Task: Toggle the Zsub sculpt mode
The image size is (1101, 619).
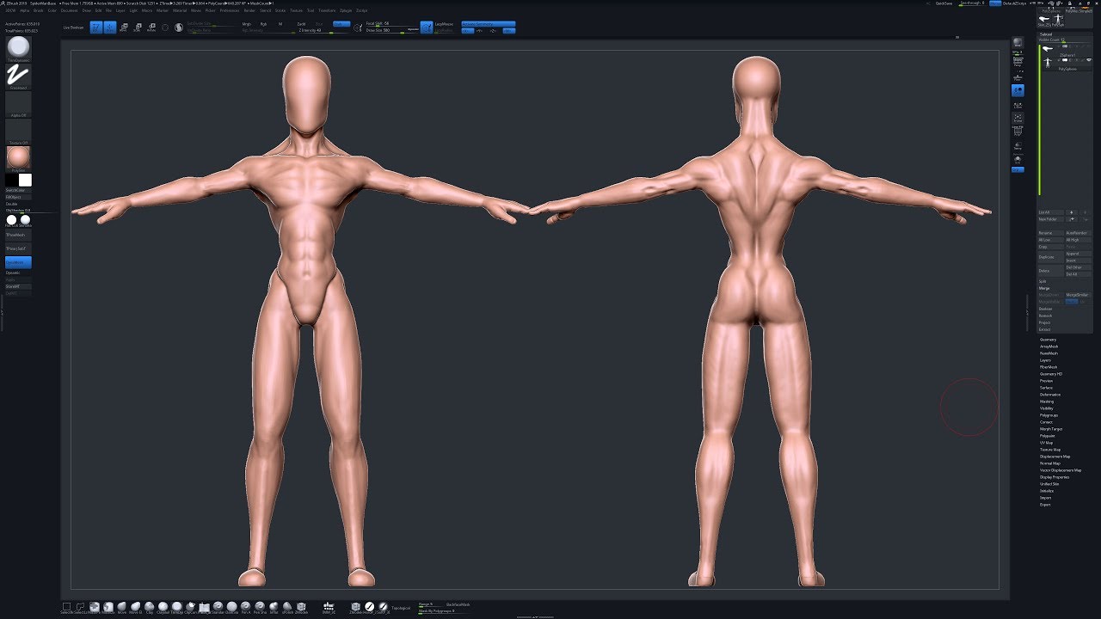Action: click(x=319, y=24)
